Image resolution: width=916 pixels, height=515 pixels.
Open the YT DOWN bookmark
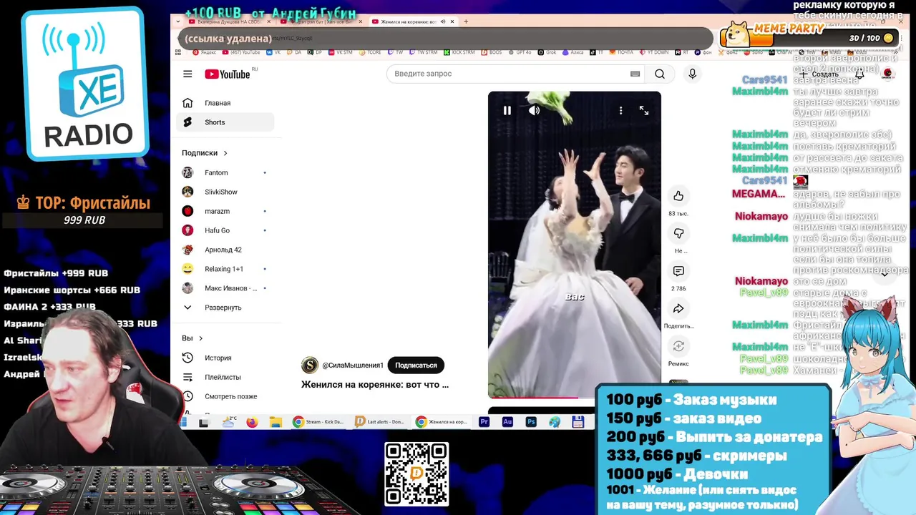pyautogui.click(x=653, y=52)
